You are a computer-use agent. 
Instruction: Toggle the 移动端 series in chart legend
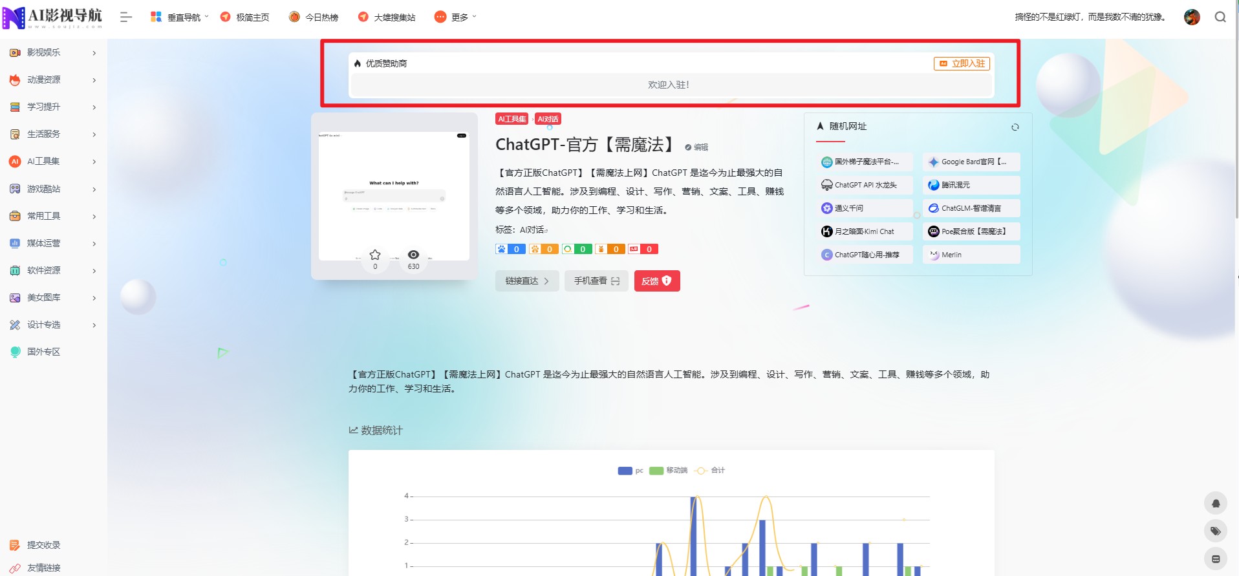[x=669, y=471]
